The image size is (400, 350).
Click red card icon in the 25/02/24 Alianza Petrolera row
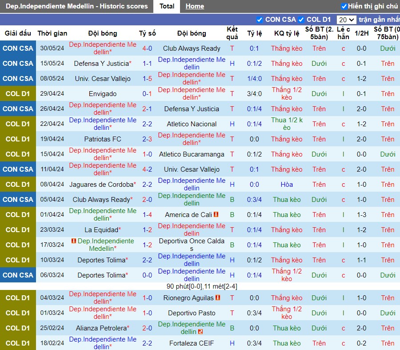200,332
